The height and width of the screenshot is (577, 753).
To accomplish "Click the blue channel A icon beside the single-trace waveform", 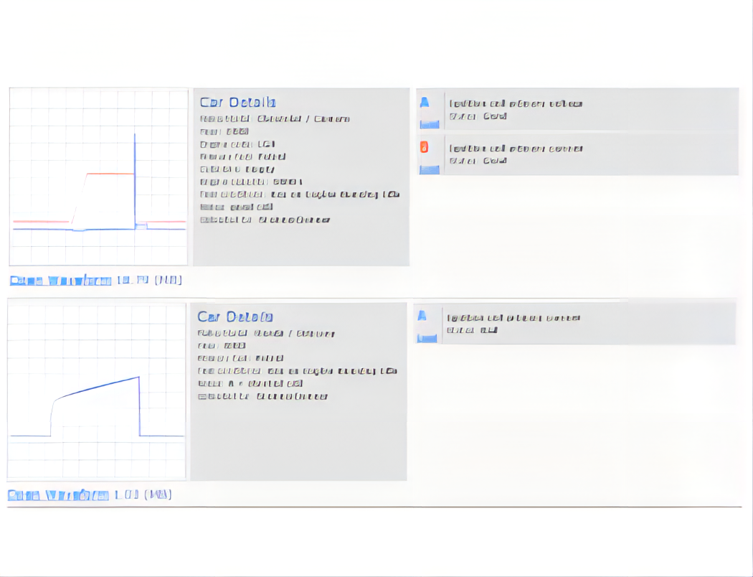I will 422,316.
